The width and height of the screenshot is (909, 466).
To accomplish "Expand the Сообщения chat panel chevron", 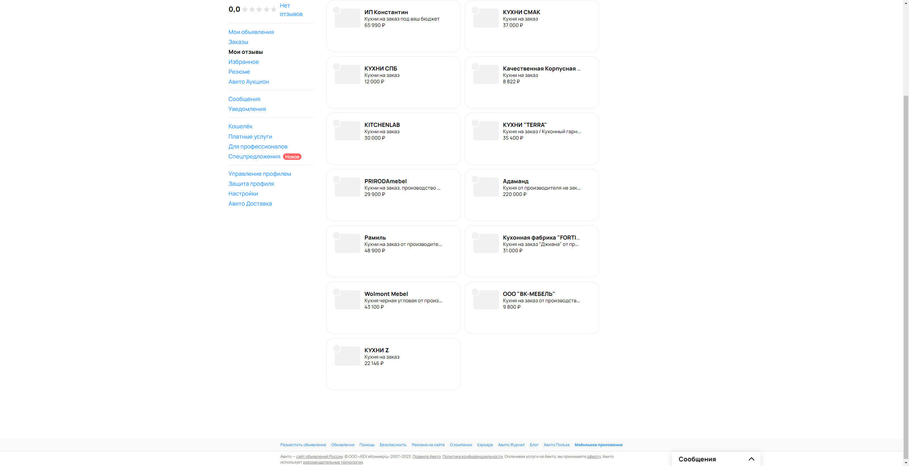I will click(x=751, y=459).
